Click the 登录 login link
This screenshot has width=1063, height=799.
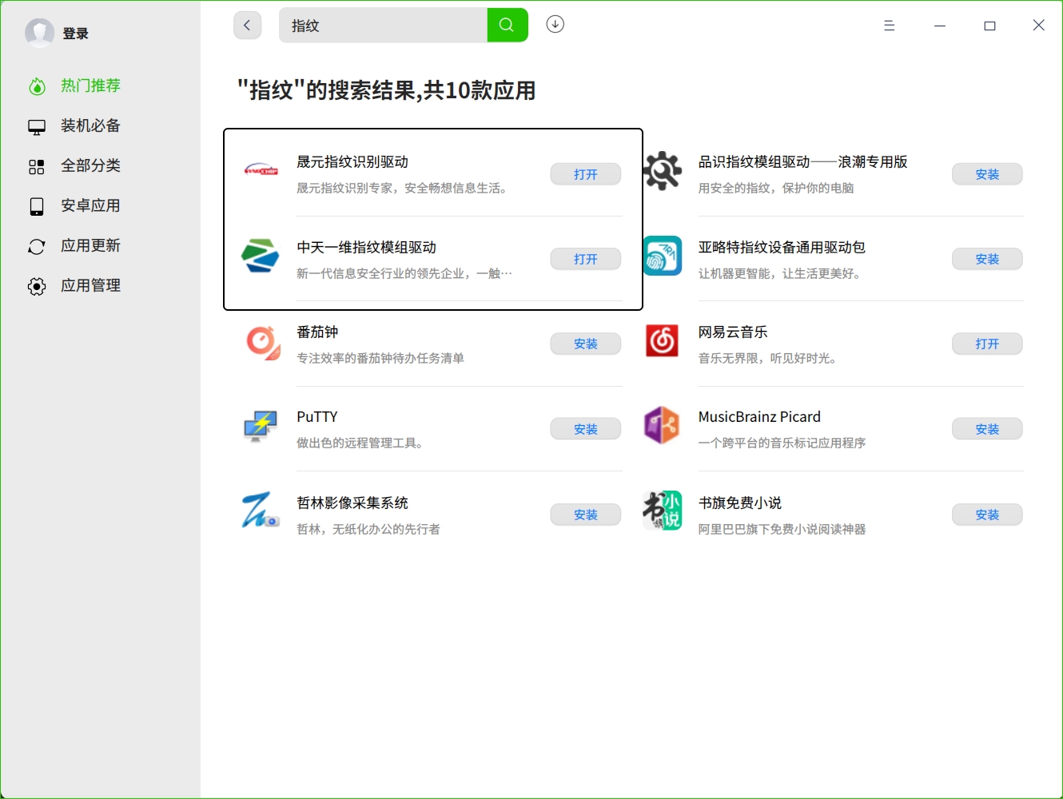75,34
